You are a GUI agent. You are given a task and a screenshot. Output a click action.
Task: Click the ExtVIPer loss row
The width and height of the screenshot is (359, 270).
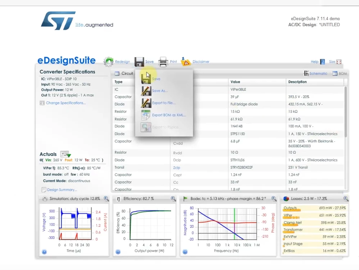tap(315, 237)
